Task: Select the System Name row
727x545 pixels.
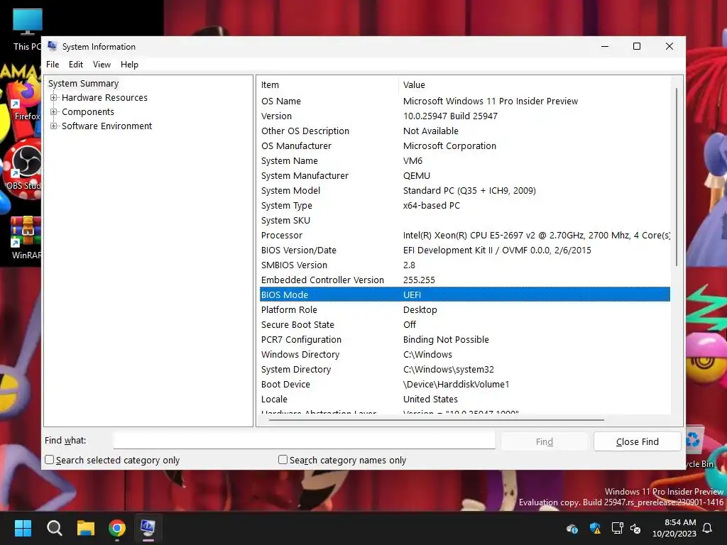Action: 464,161
